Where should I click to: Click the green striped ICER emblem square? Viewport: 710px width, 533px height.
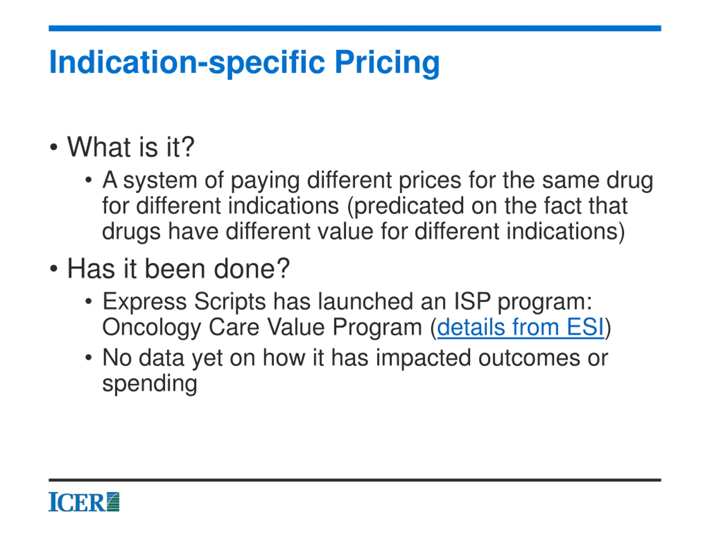coord(113,502)
